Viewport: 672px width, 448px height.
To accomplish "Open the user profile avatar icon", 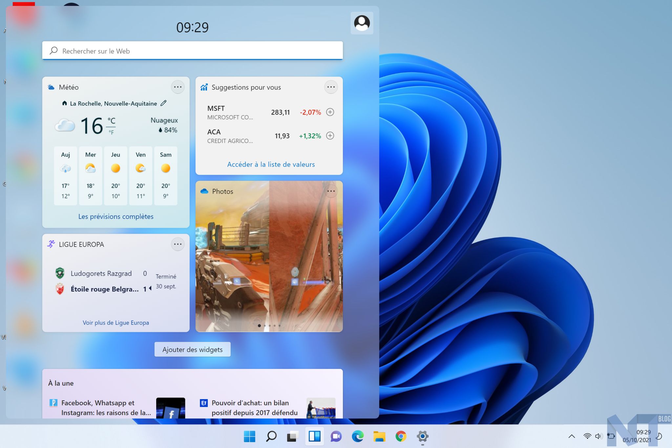I will [x=362, y=23].
